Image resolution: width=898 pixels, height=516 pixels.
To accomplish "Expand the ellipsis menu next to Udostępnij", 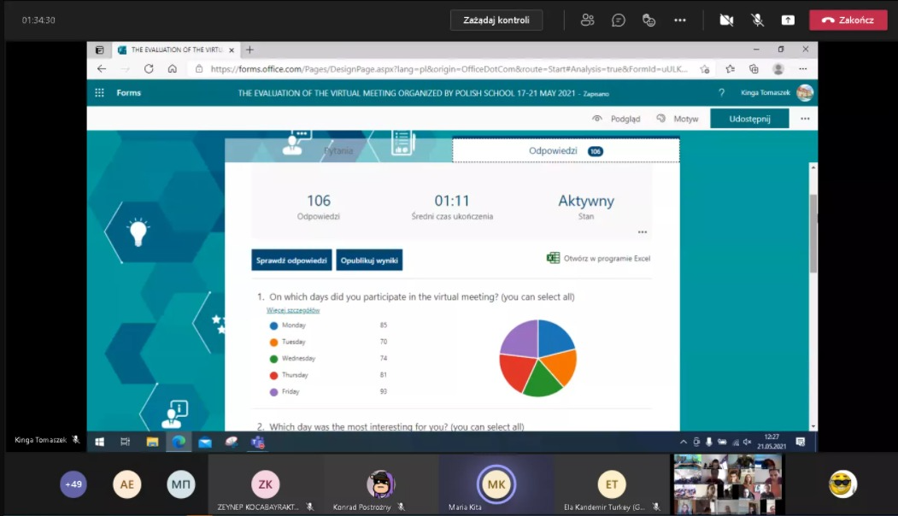I will click(x=804, y=119).
